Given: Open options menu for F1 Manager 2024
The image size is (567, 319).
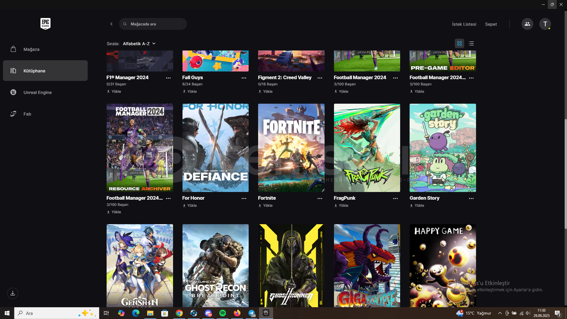Looking at the screenshot, I should [x=168, y=78].
